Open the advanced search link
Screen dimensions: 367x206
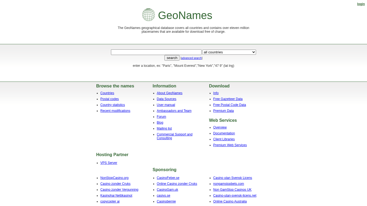click(x=192, y=58)
